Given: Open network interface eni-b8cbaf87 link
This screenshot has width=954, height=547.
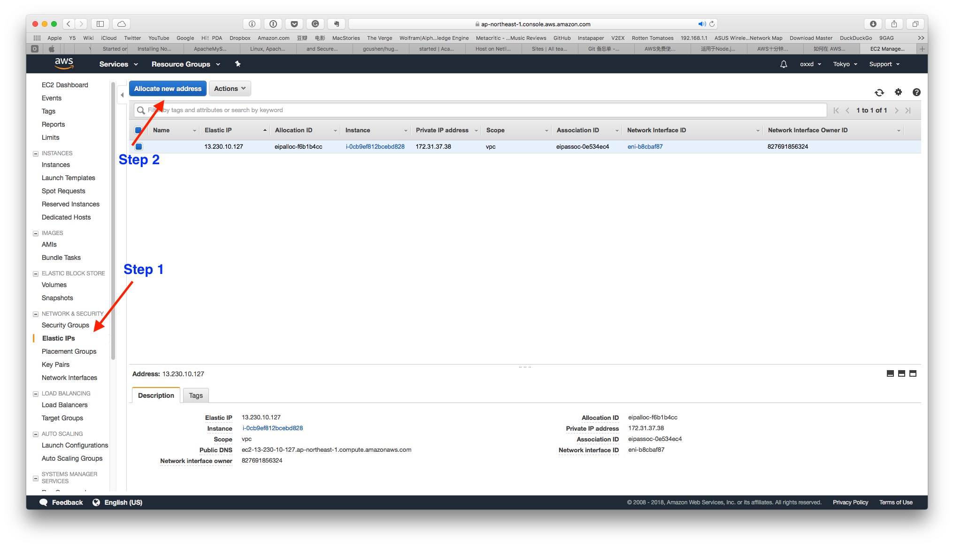Looking at the screenshot, I should (x=645, y=147).
